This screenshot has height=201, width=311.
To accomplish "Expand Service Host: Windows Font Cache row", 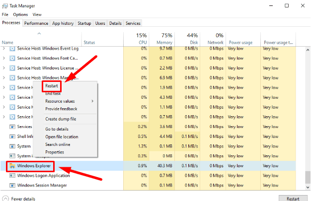I will [4, 58].
